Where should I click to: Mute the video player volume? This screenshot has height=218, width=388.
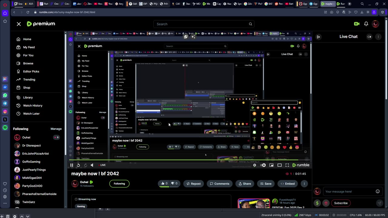(92, 165)
